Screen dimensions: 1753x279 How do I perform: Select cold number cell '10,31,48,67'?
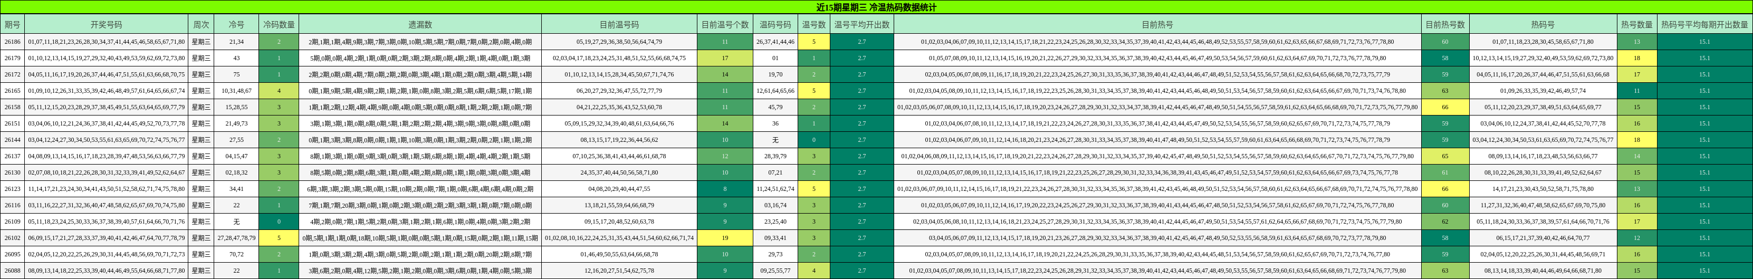point(236,91)
